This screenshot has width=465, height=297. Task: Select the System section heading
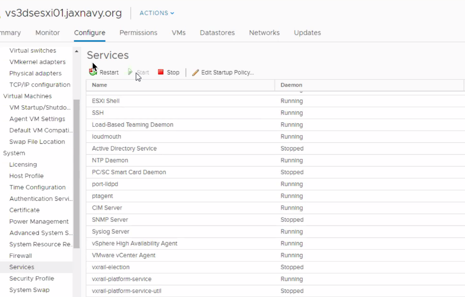[x=14, y=153]
